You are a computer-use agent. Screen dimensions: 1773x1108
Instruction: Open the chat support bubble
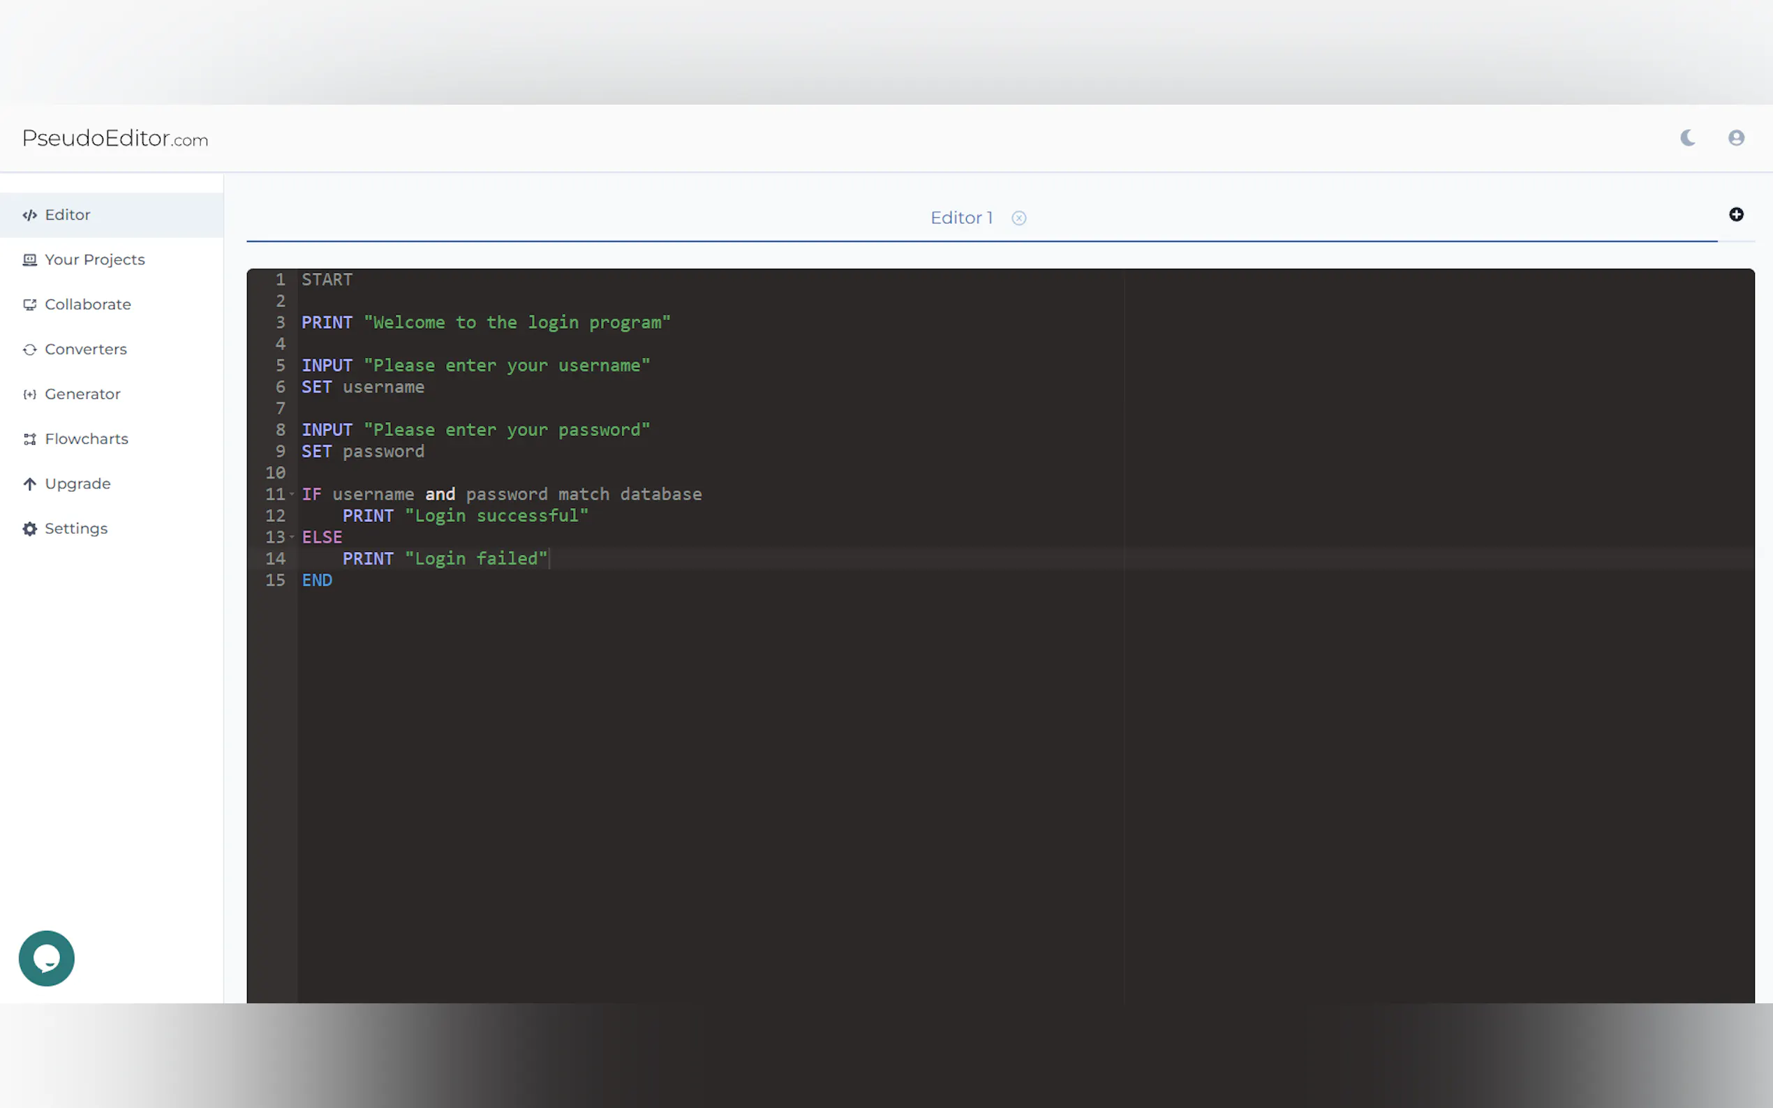46,958
